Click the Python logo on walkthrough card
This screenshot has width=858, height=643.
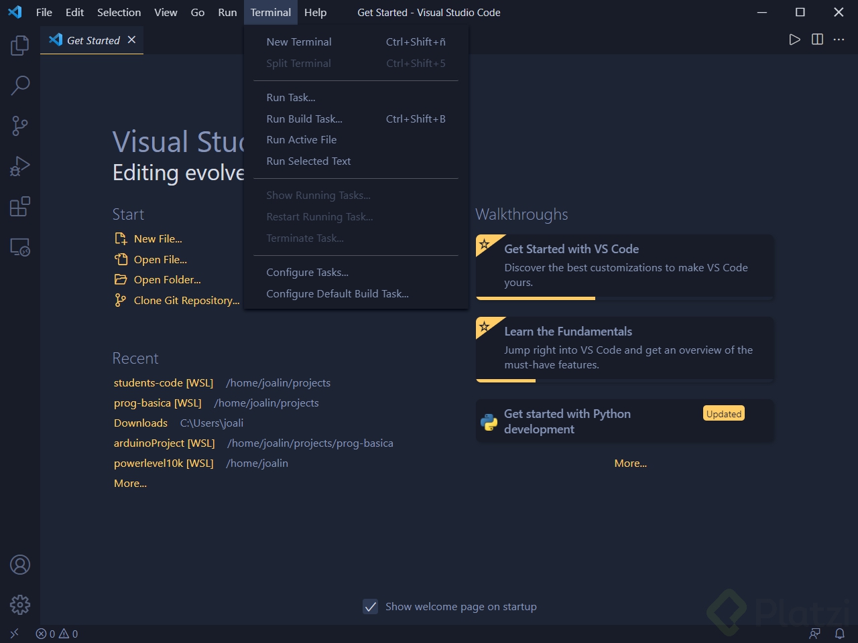pos(489,421)
